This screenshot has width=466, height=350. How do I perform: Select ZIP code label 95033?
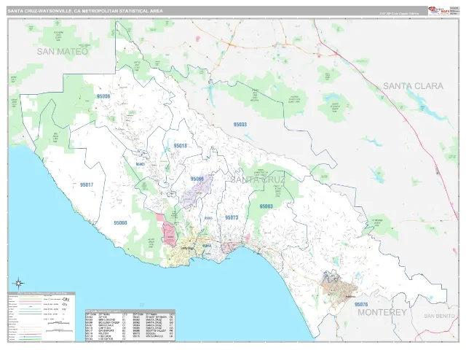[x=240, y=125]
